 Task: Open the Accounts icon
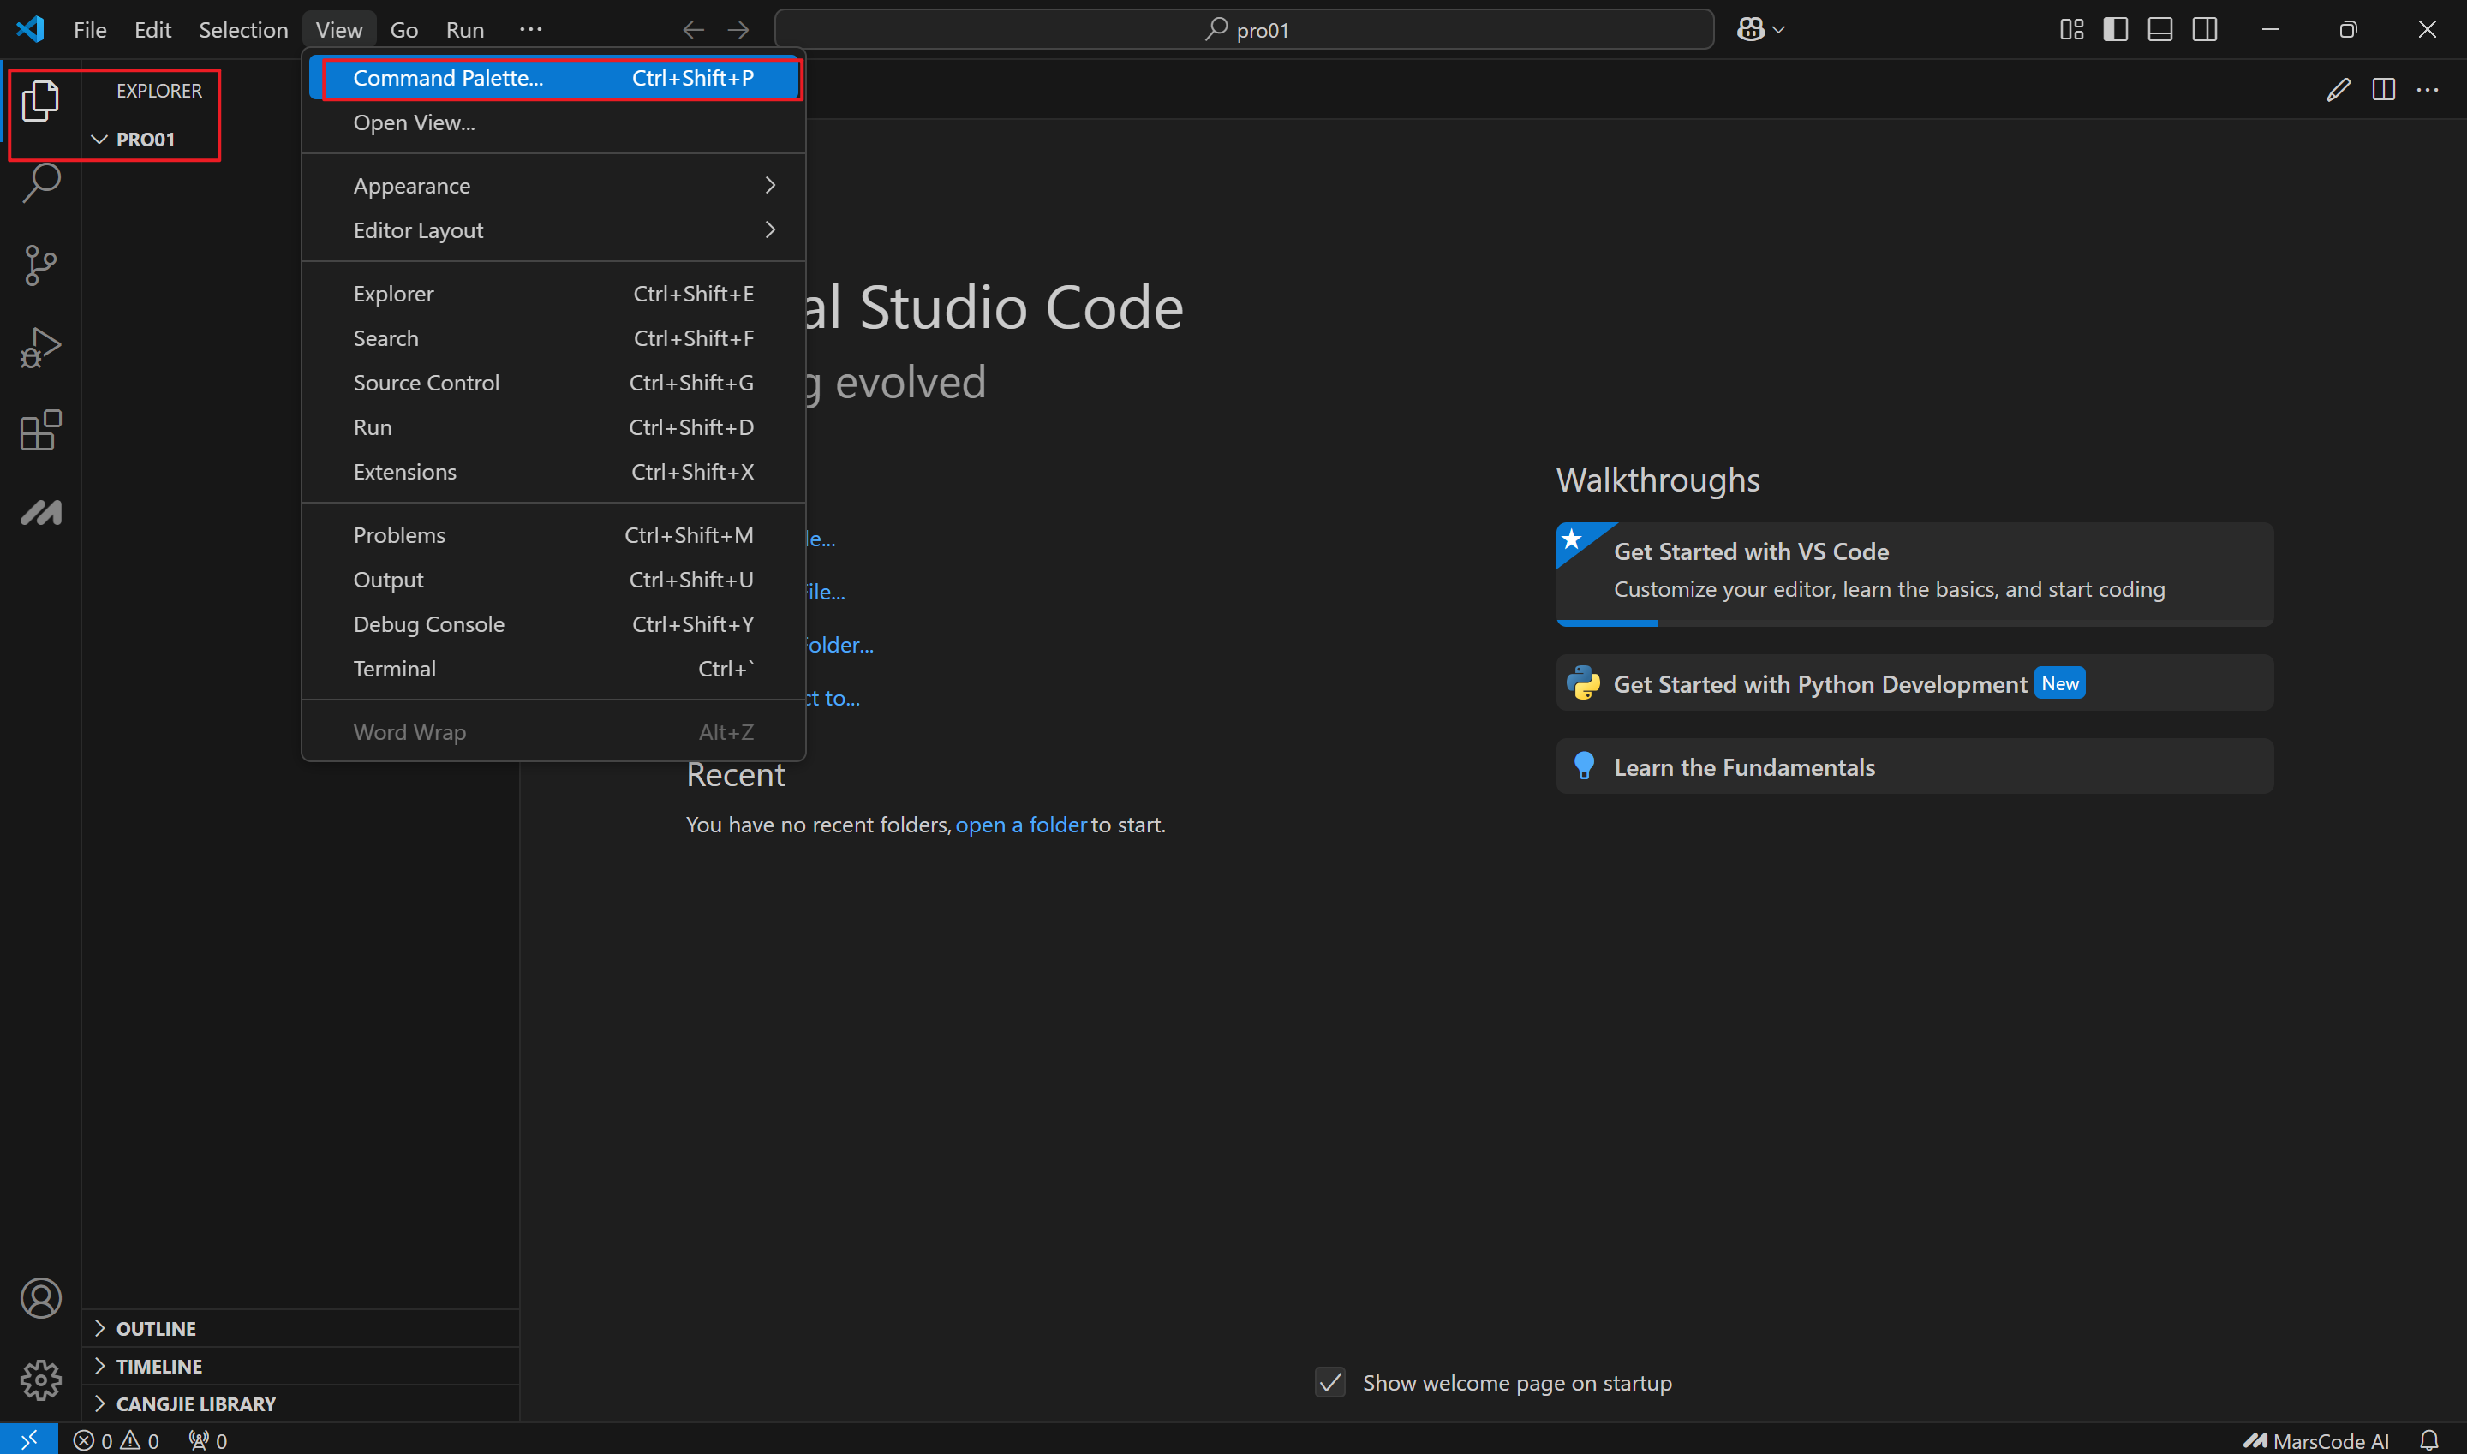[x=40, y=1298]
